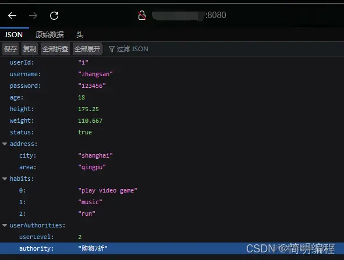
Task: Select the age key
Action: (16, 97)
